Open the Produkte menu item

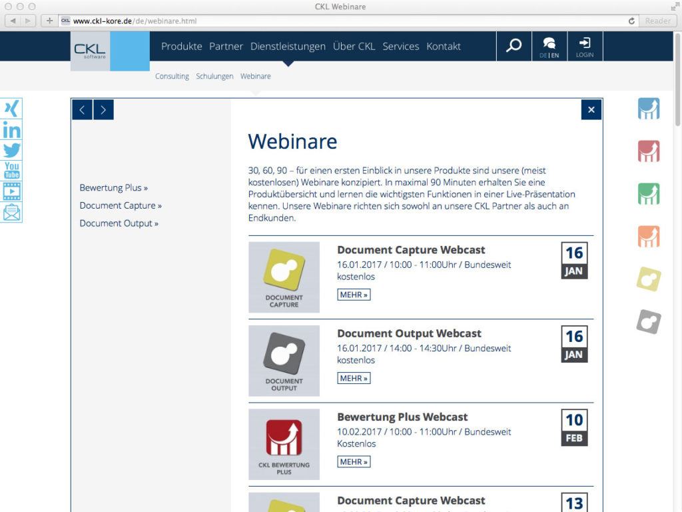click(x=181, y=47)
